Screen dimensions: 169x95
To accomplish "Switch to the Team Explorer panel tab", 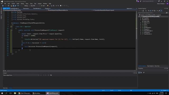I will coord(150,66).
